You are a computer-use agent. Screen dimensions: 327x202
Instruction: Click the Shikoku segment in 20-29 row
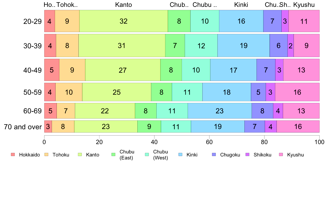tap(285, 21)
